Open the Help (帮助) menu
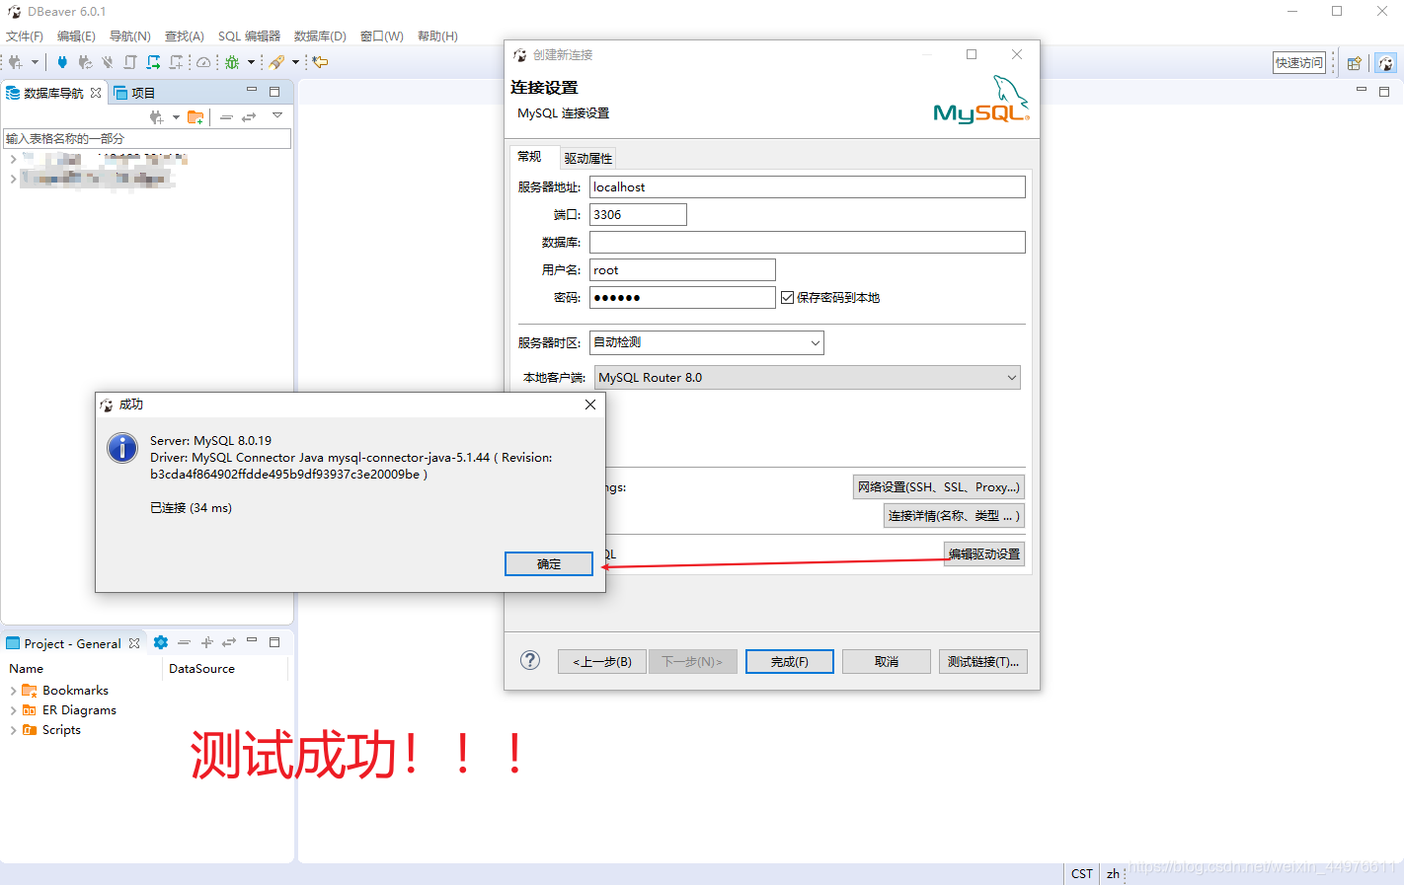The width and height of the screenshot is (1404, 885). point(437,37)
